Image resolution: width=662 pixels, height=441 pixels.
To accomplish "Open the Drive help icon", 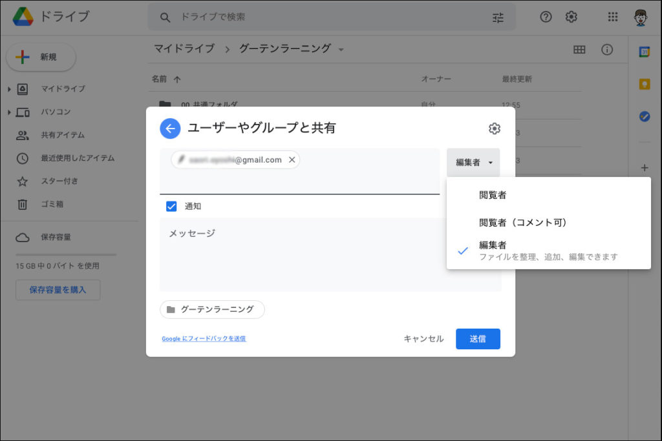I will (546, 17).
